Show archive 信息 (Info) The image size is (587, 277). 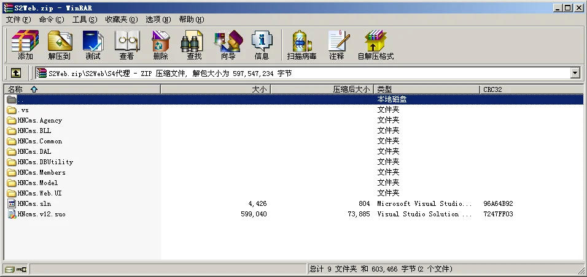(262, 45)
